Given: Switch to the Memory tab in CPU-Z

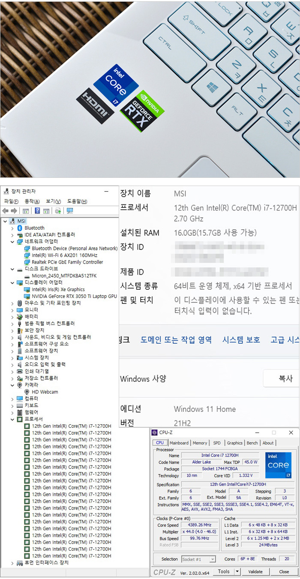Looking at the screenshot, I should (x=200, y=443).
